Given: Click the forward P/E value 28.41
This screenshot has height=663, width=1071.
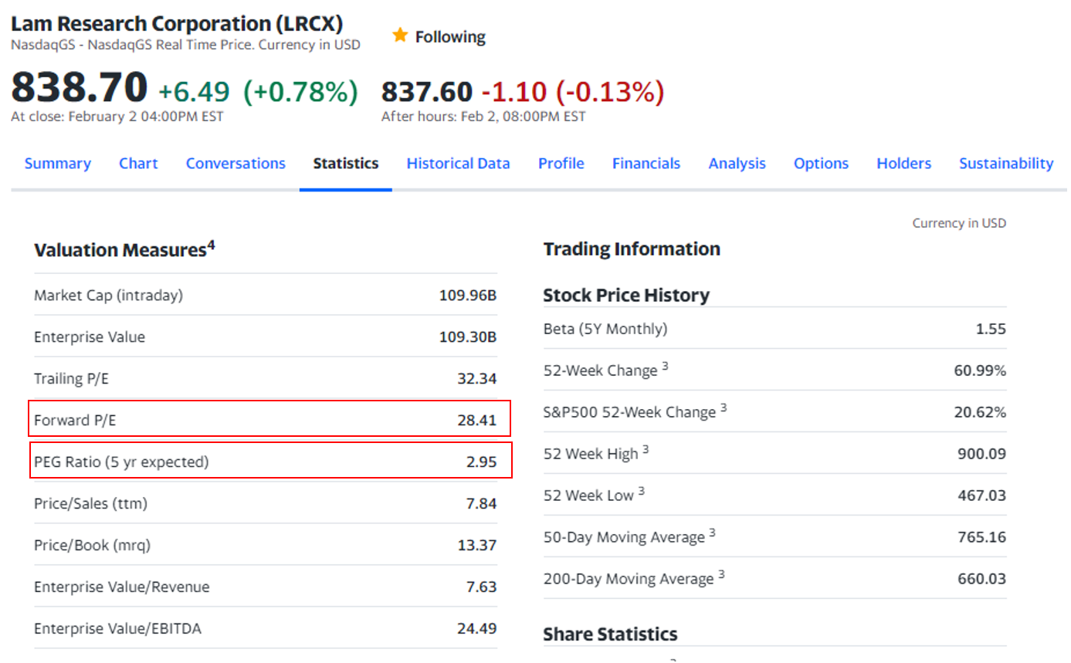Looking at the screenshot, I should click(476, 420).
